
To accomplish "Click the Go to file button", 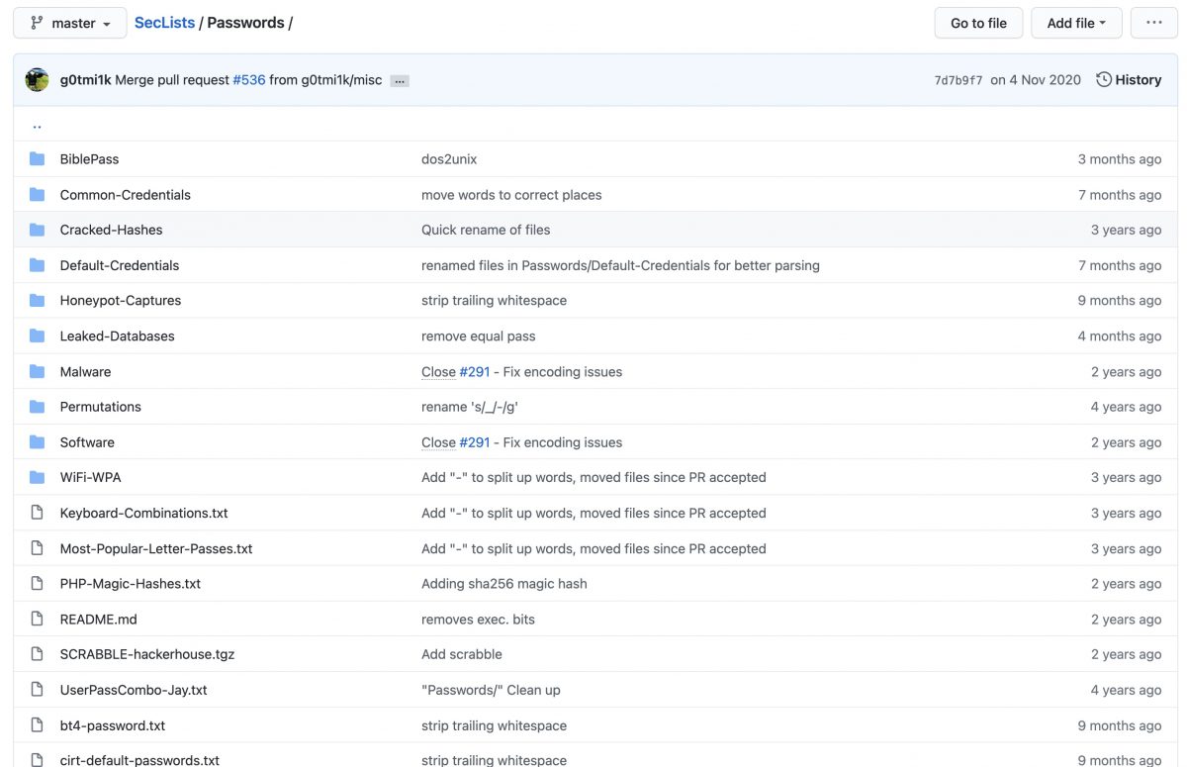I will [x=978, y=23].
